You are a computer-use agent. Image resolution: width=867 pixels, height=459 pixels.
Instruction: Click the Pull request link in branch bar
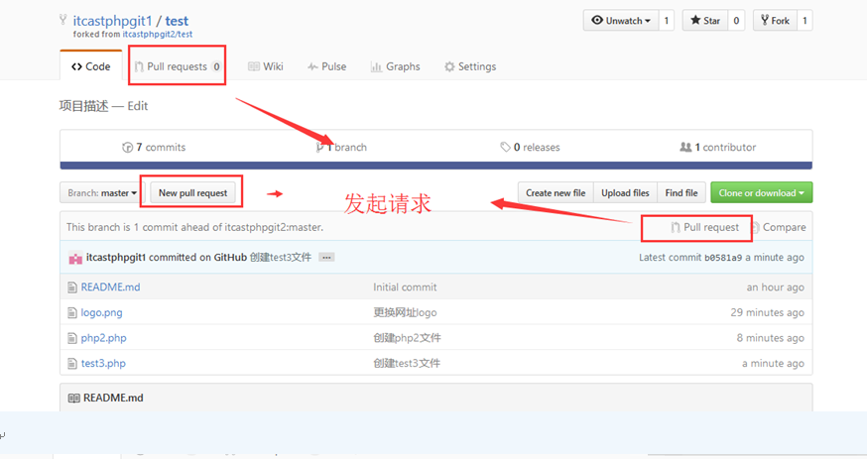[x=705, y=227]
